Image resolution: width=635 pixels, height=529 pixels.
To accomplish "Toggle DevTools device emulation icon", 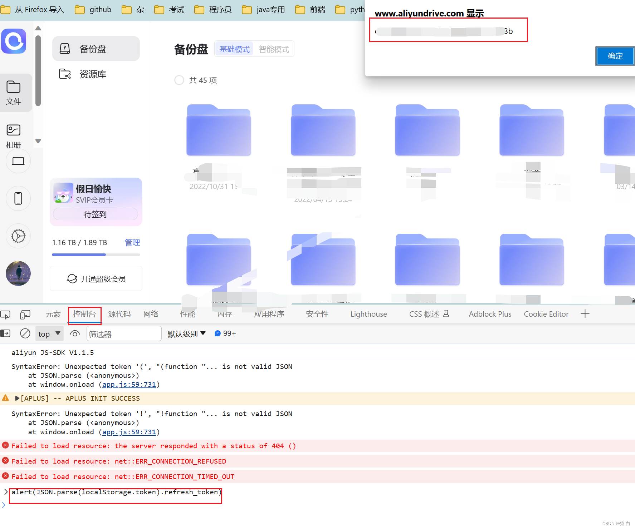I will tap(25, 315).
